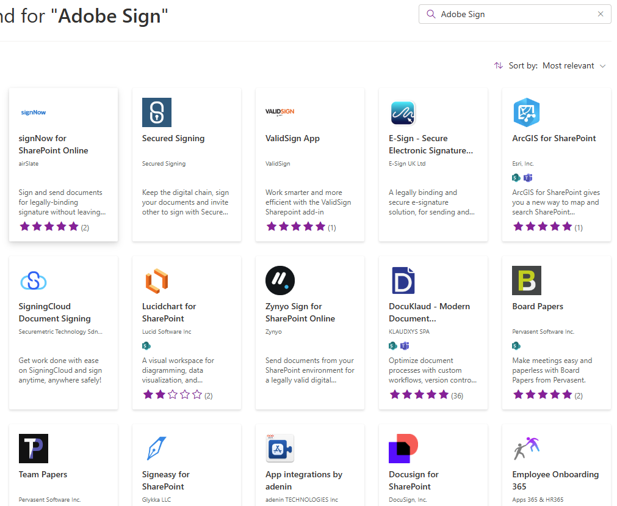Open the E-Sign Secure Electronic Signature icon
Image resolution: width=617 pixels, height=506 pixels.
(402, 112)
